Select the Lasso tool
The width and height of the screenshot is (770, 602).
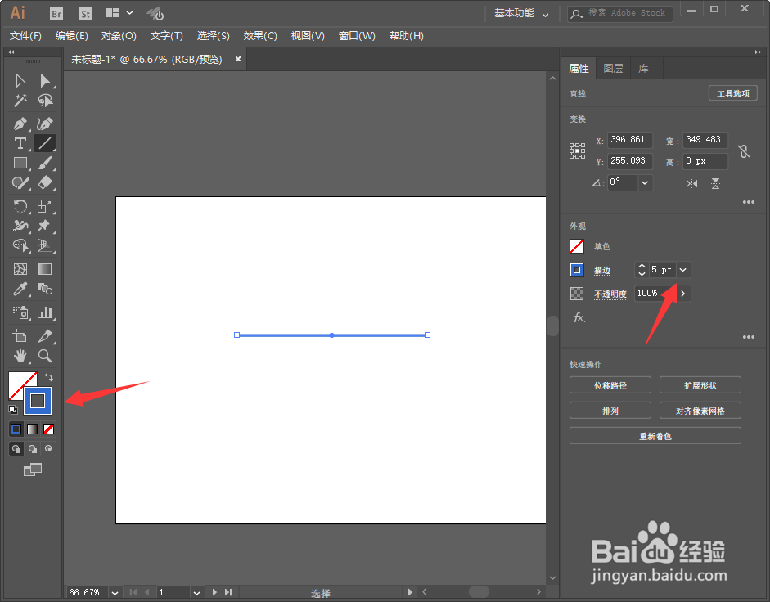tap(45, 100)
